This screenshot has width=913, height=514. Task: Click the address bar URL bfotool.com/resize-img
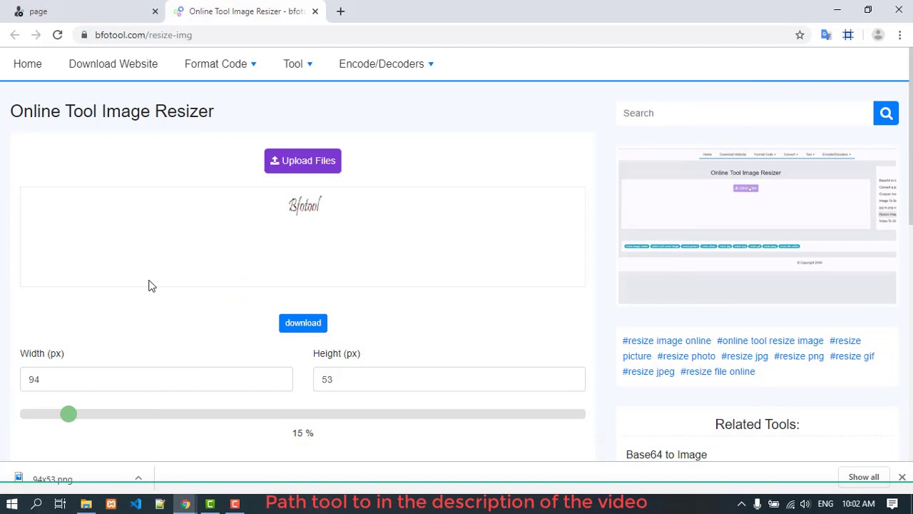pyautogui.click(x=143, y=35)
